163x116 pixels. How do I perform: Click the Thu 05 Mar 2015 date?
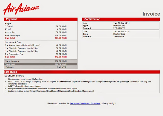(121, 32)
